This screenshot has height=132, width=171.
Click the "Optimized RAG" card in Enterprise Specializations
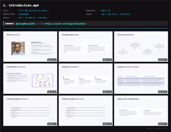tap(69, 81)
